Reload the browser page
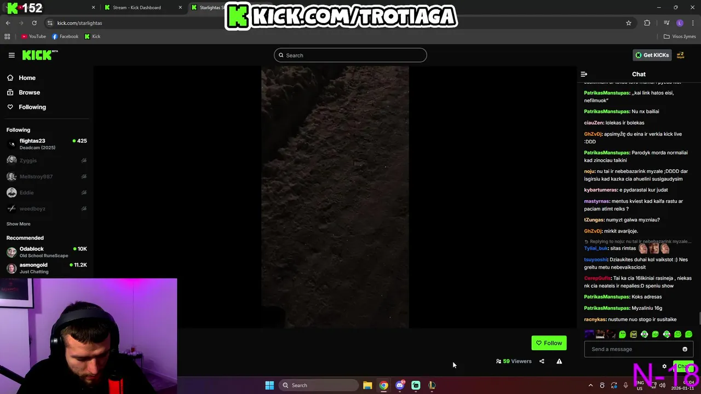The image size is (701, 394). tap(34, 23)
